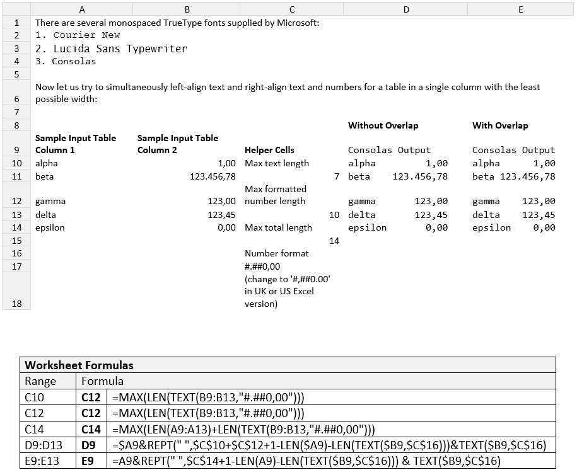Click range 'C10' in formulas table
Image resolution: width=577 pixels, height=470 pixels.
[x=34, y=397]
